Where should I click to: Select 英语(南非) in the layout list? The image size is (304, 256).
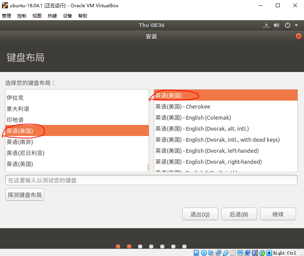[77, 142]
